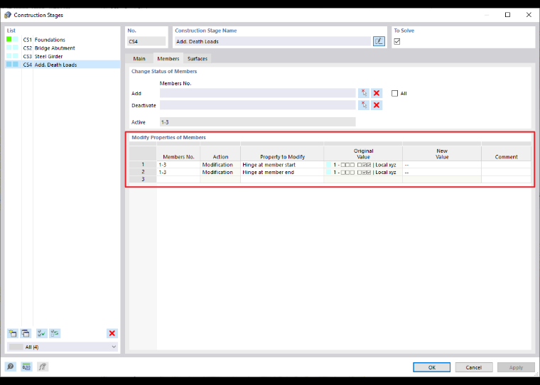Select CS3 Steel Girder in the list
The height and width of the screenshot is (385, 540).
(x=63, y=56)
